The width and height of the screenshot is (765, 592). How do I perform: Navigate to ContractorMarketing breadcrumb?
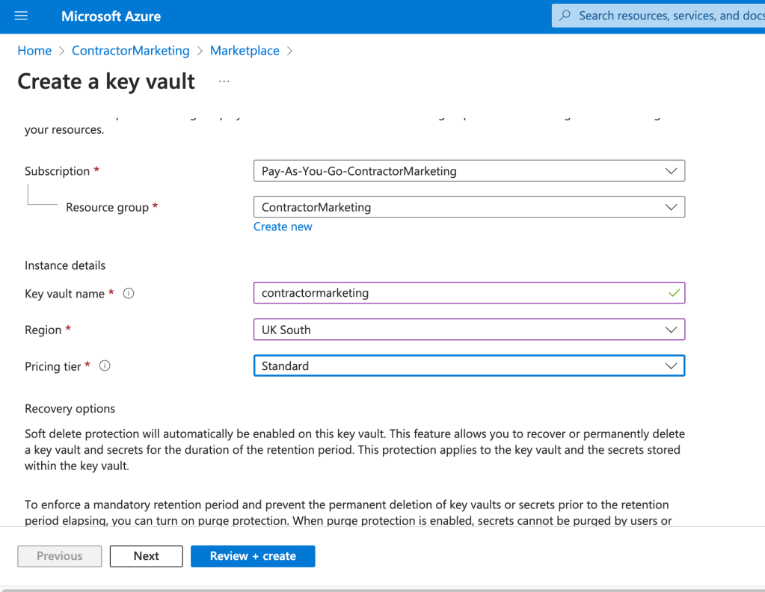point(131,51)
